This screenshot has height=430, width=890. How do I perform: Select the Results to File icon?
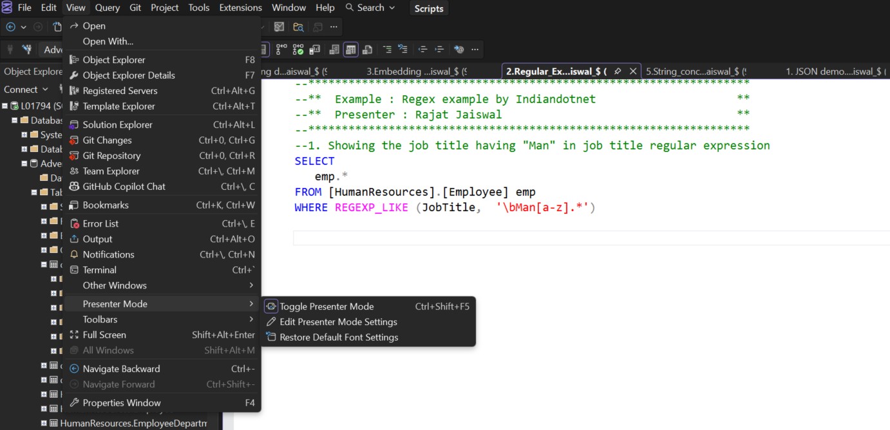point(367,50)
